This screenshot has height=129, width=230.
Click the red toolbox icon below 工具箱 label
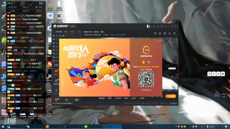click(56, 71)
